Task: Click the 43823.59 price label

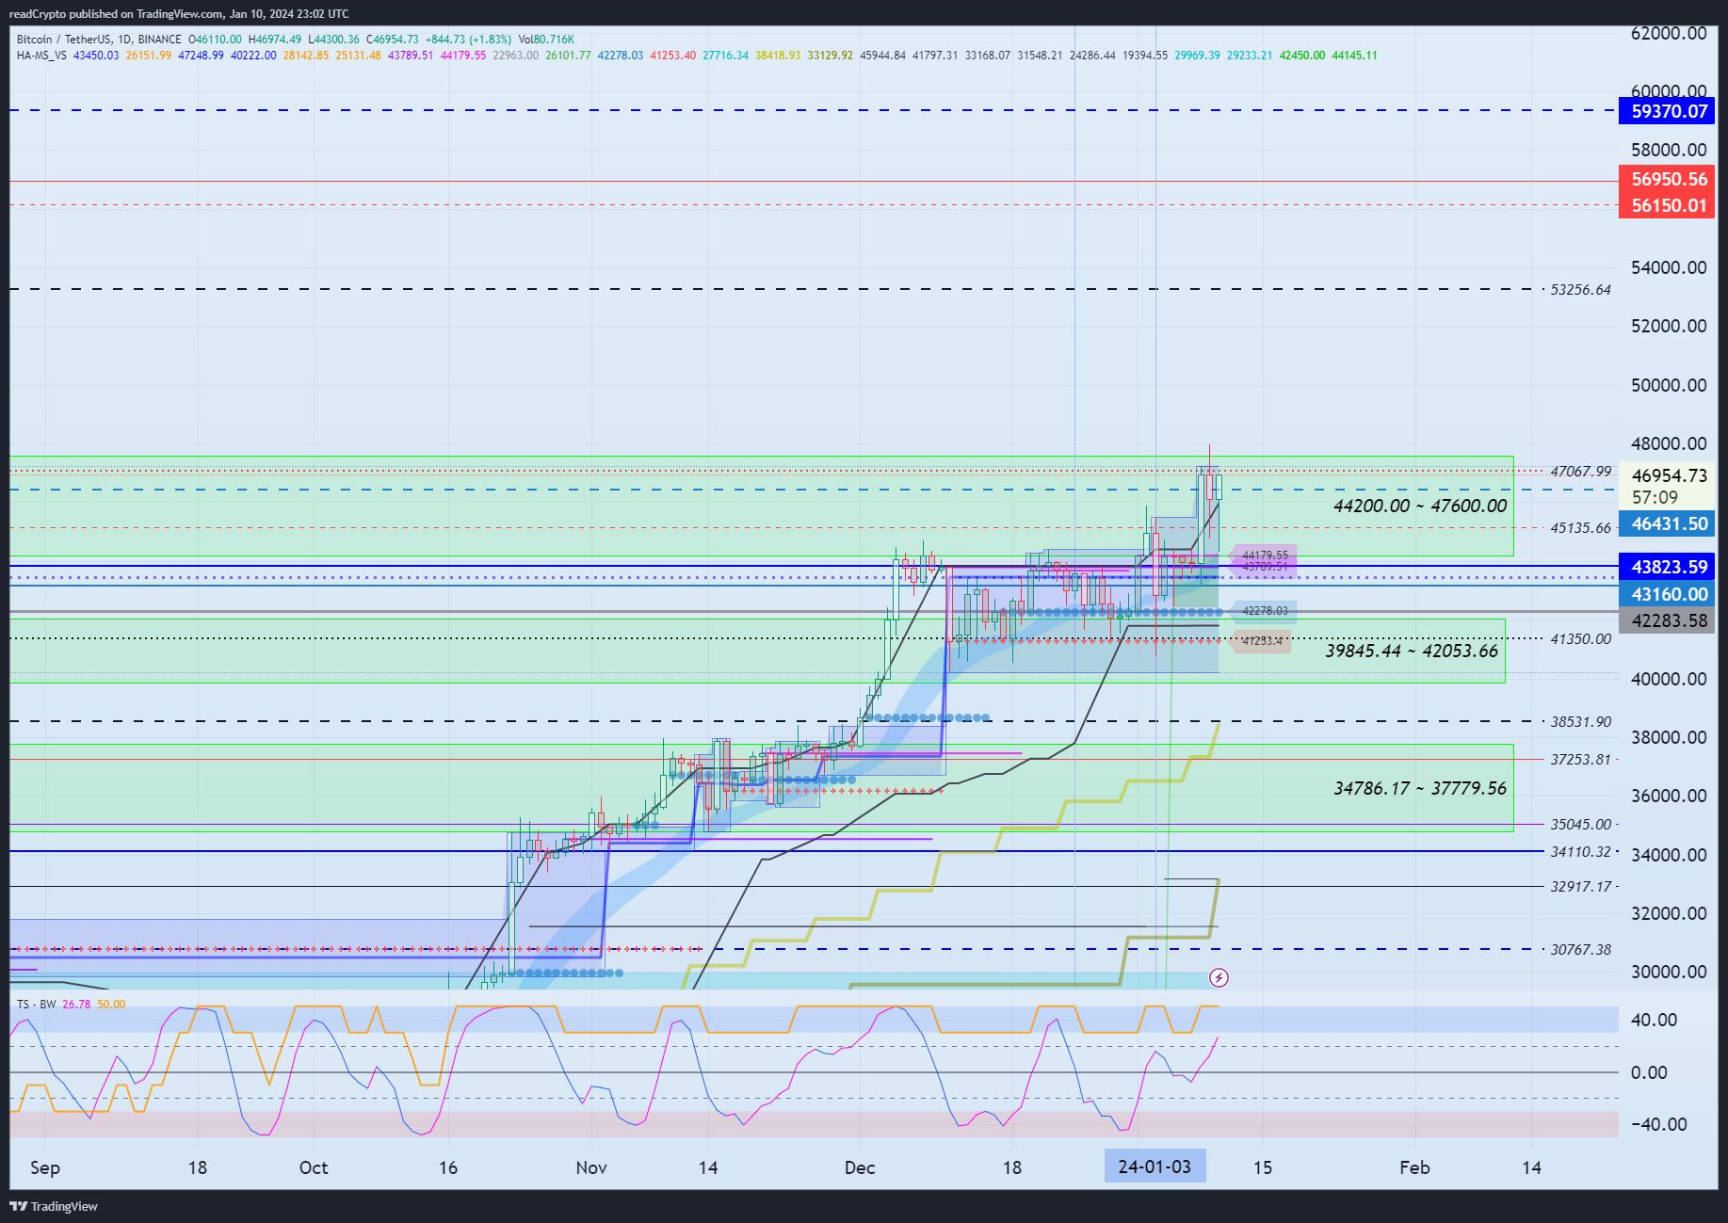Action: pos(1669,567)
